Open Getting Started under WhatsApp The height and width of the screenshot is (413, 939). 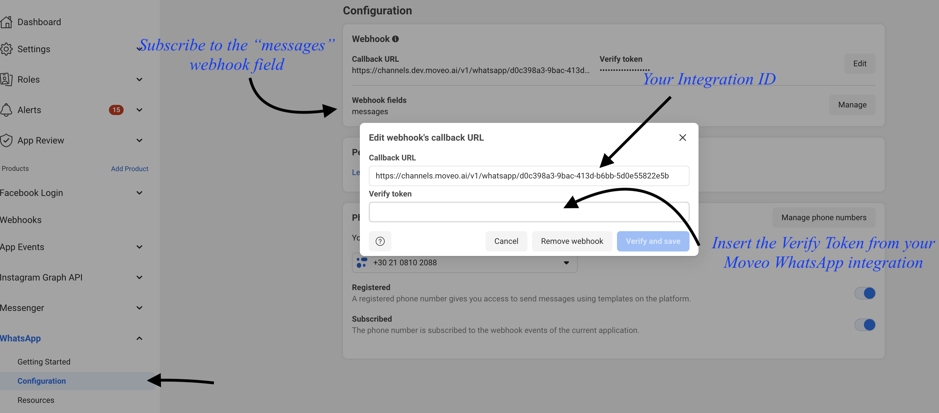(x=44, y=362)
